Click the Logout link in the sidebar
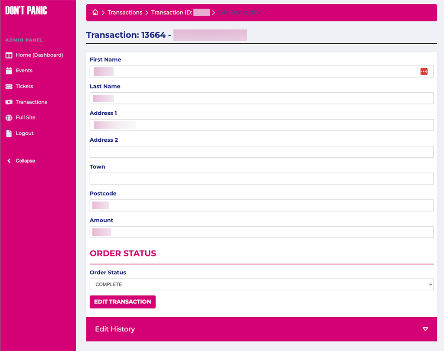 pyautogui.click(x=24, y=133)
